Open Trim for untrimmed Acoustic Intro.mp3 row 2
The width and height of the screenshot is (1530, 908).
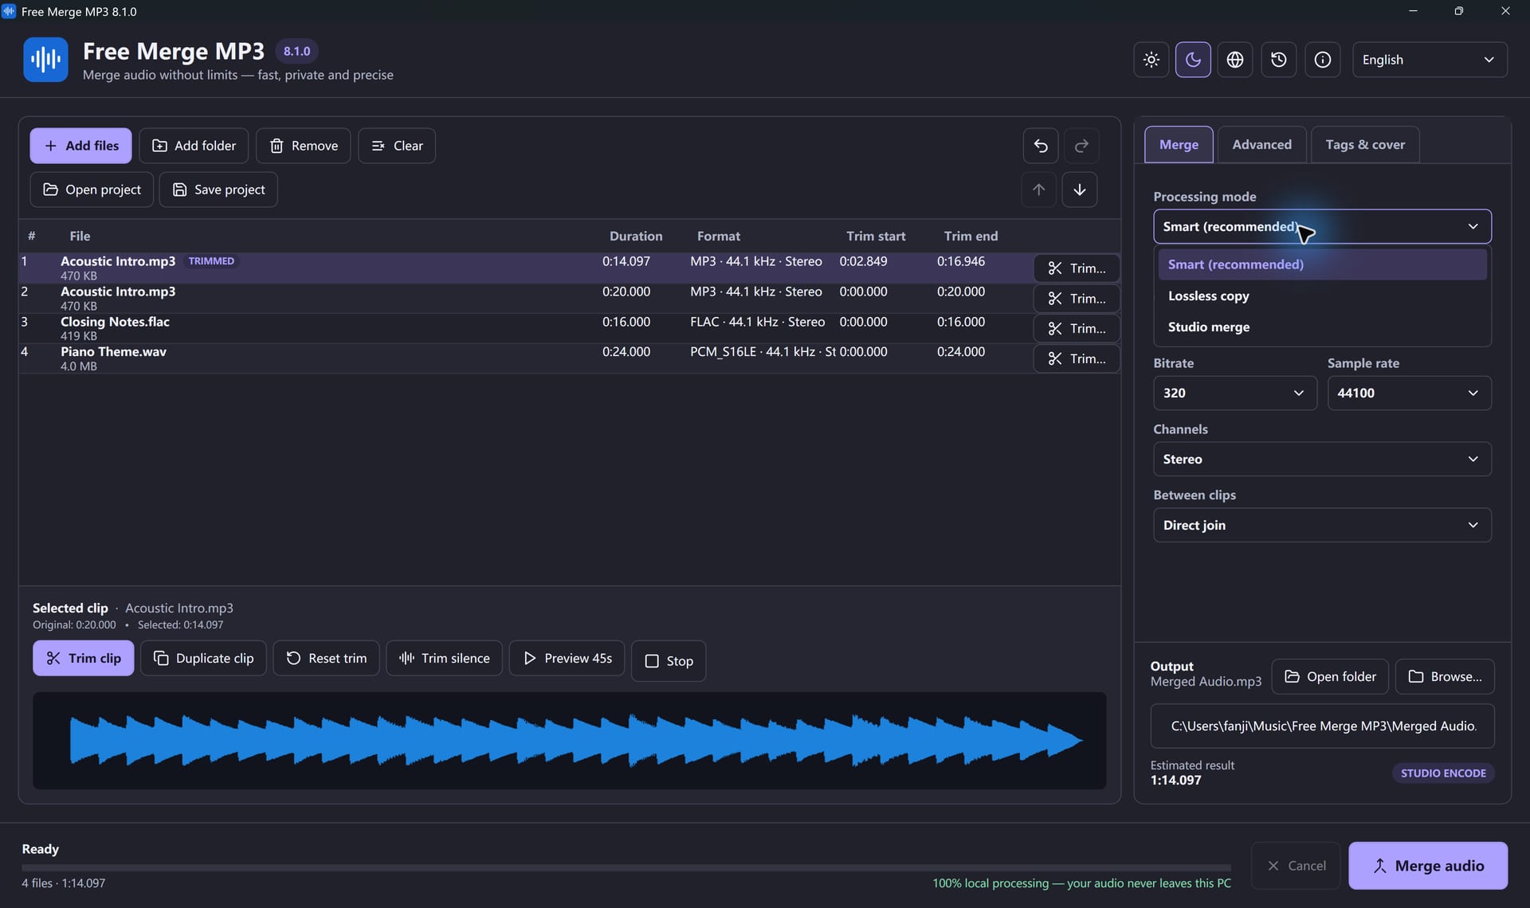tap(1076, 299)
